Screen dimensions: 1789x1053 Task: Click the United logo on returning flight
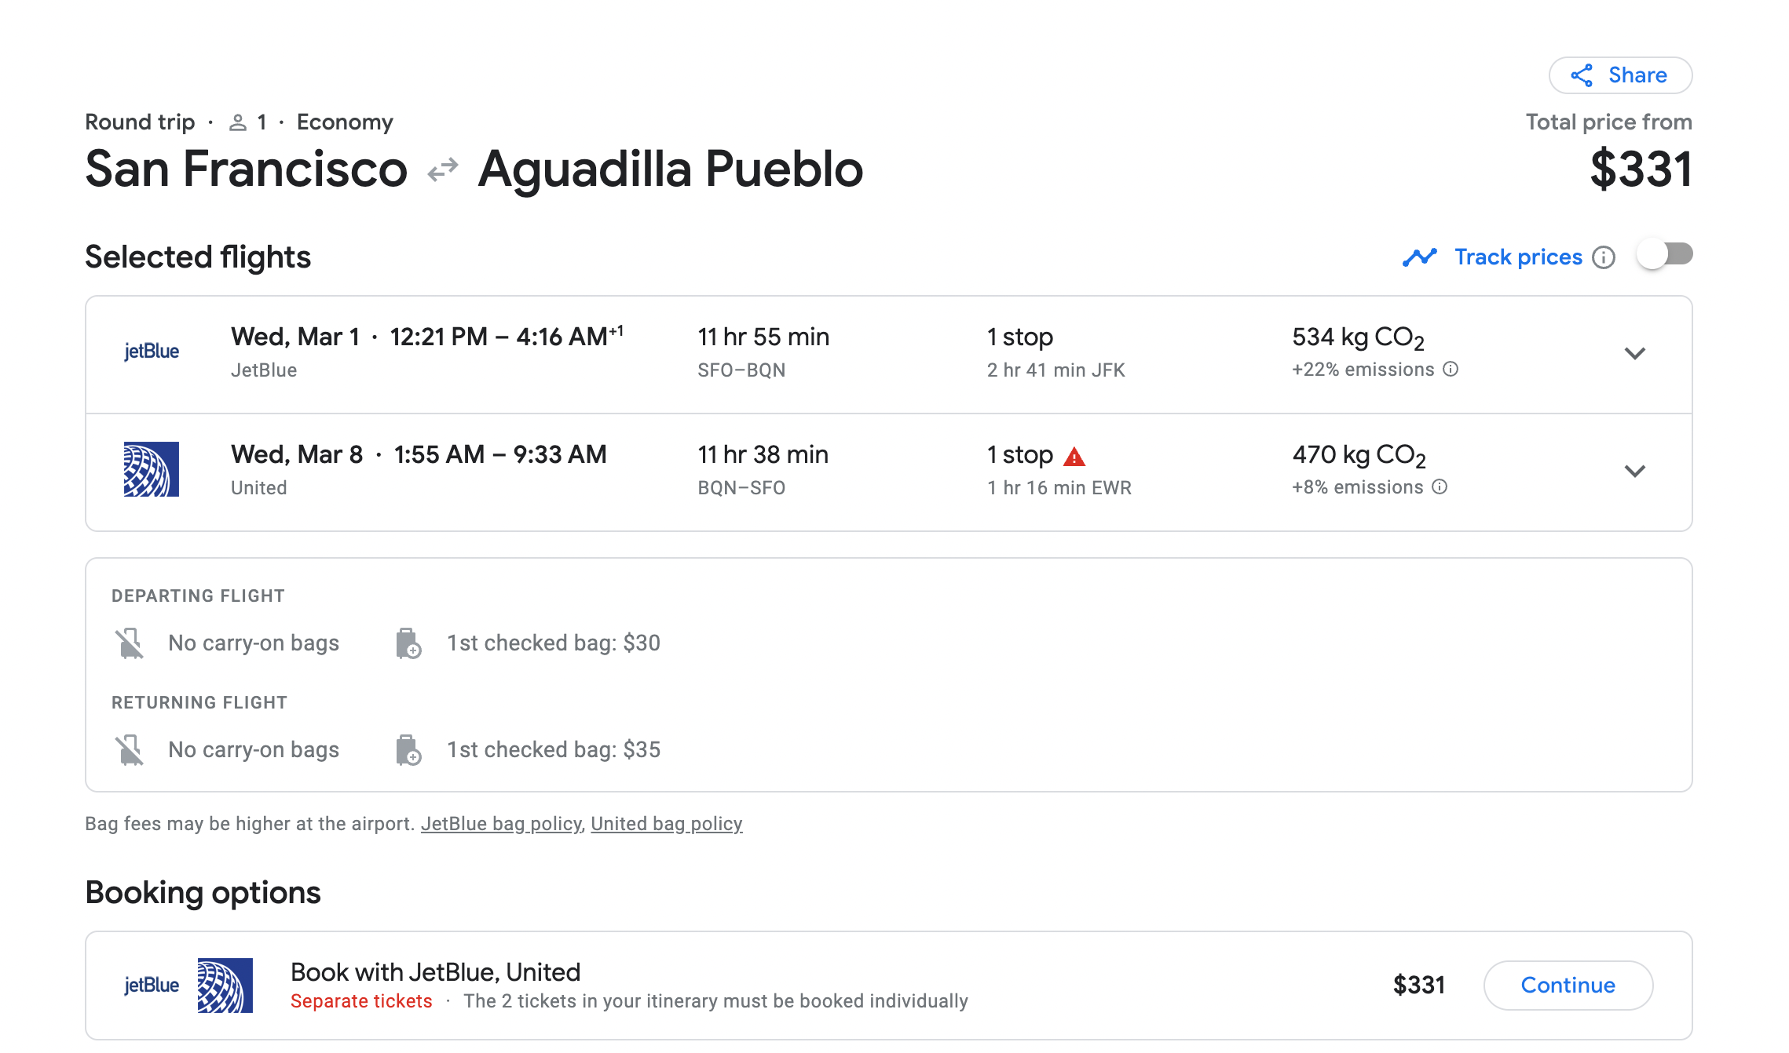coord(152,469)
